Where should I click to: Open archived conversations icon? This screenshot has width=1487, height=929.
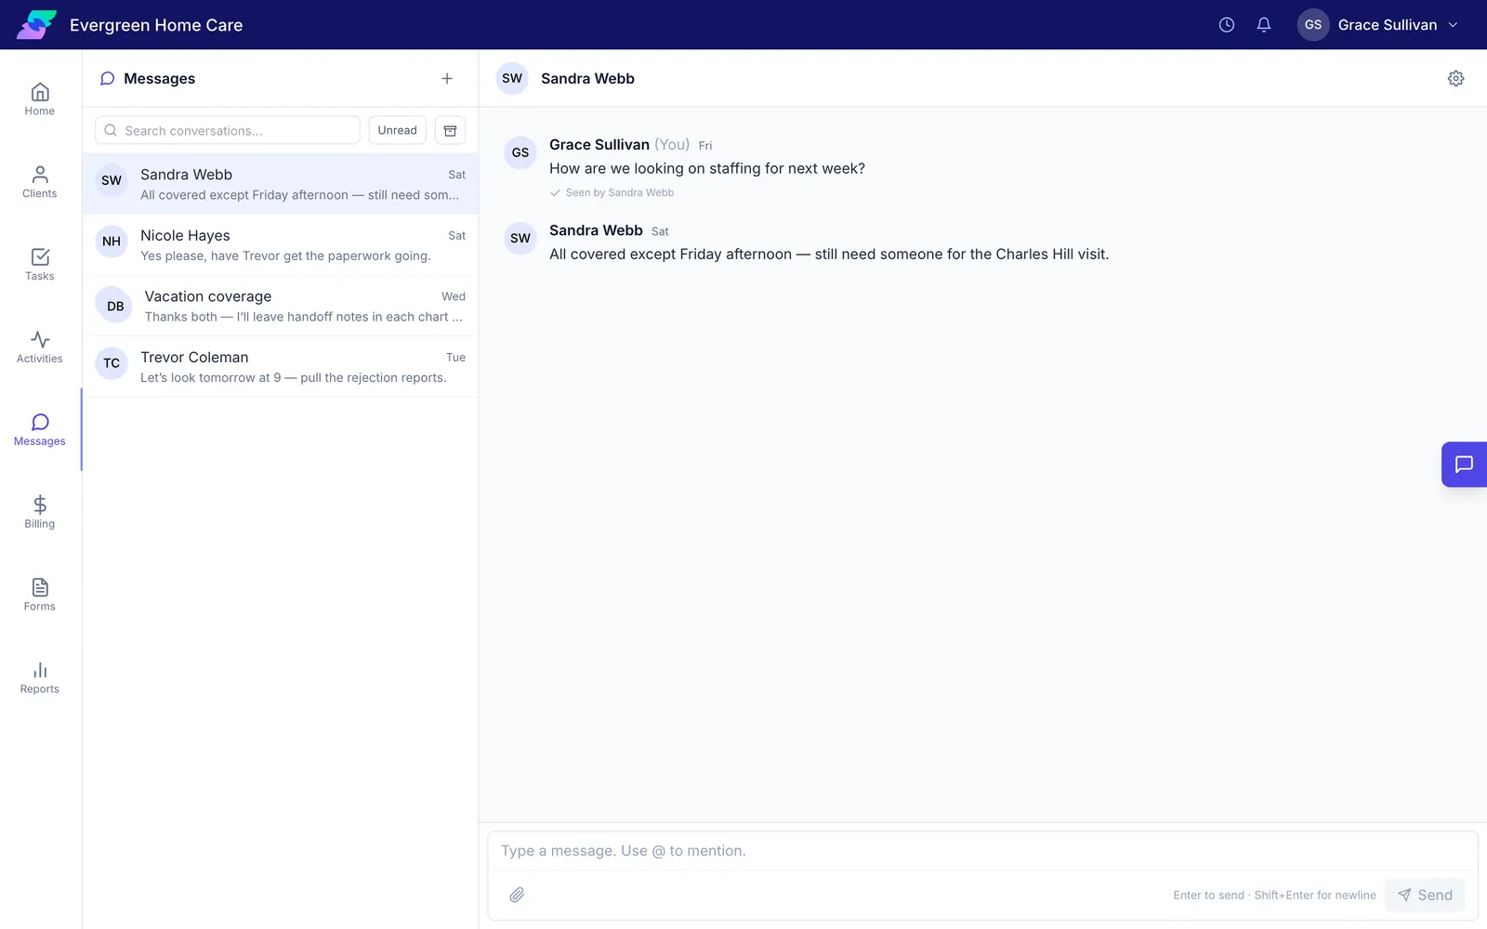click(451, 131)
